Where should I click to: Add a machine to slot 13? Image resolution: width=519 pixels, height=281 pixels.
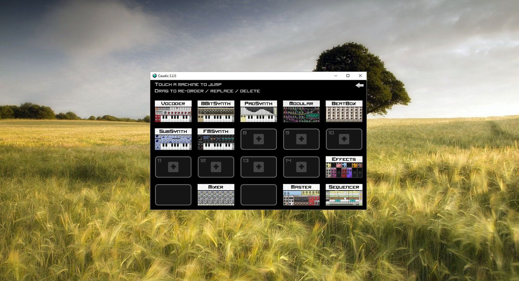click(259, 167)
